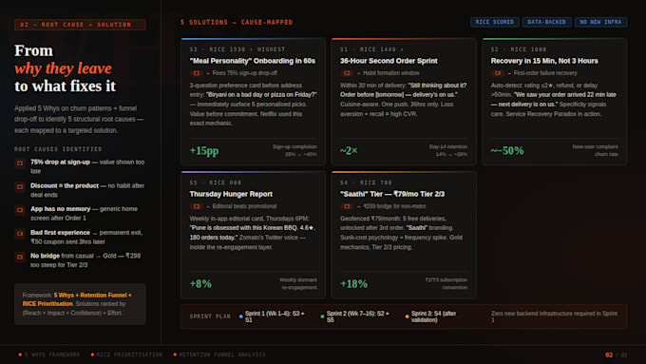Click the '+8%' metric value

point(200,283)
